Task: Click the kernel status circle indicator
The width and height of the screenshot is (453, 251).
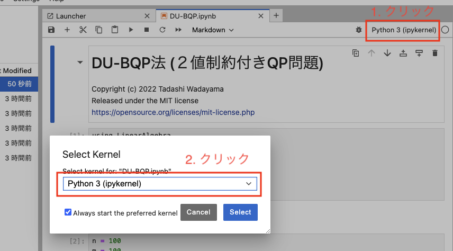Action: [445, 30]
